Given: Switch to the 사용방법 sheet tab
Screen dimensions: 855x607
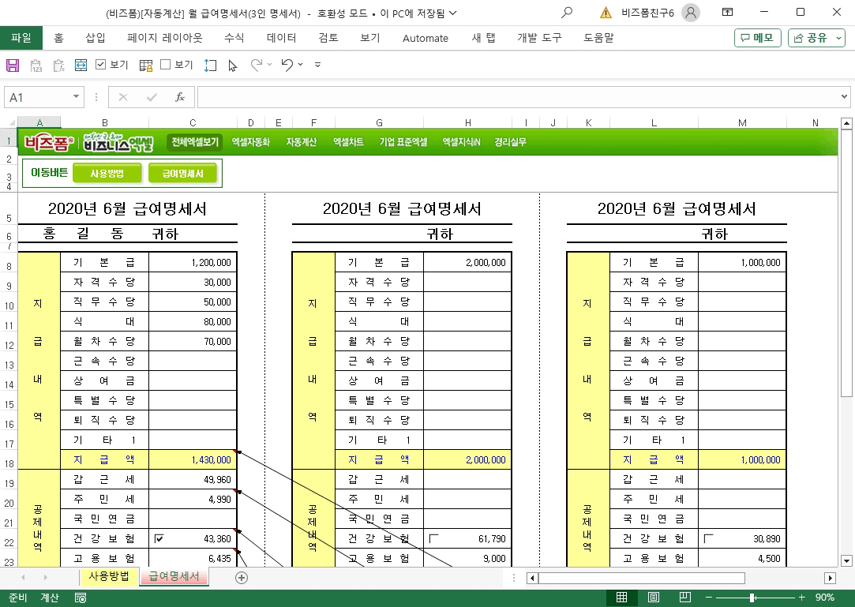Looking at the screenshot, I should click(x=108, y=576).
